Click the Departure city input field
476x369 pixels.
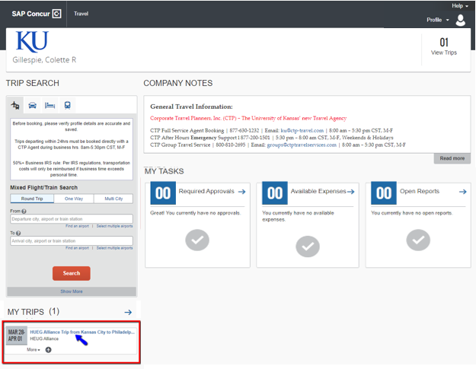(72, 219)
